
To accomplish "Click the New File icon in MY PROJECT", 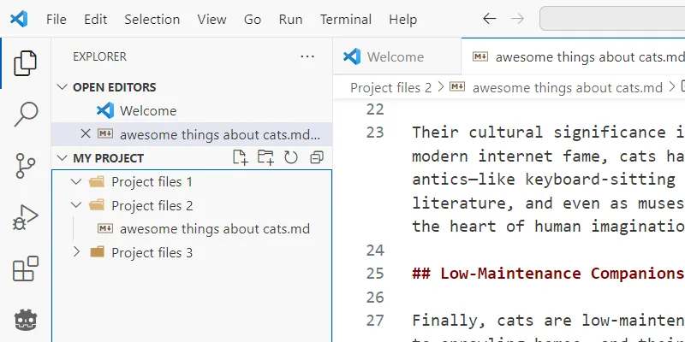I will (241, 157).
